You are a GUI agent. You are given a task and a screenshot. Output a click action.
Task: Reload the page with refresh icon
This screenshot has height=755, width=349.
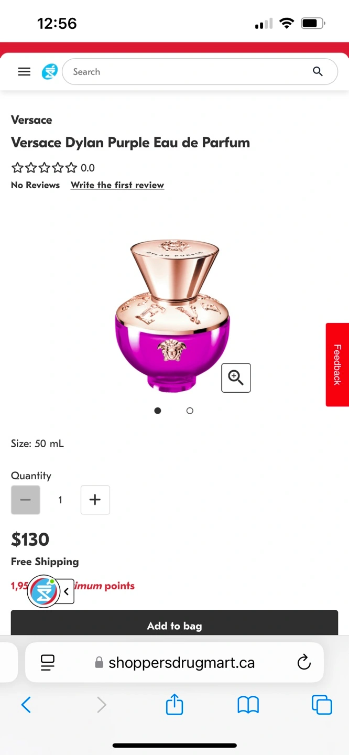click(x=304, y=663)
